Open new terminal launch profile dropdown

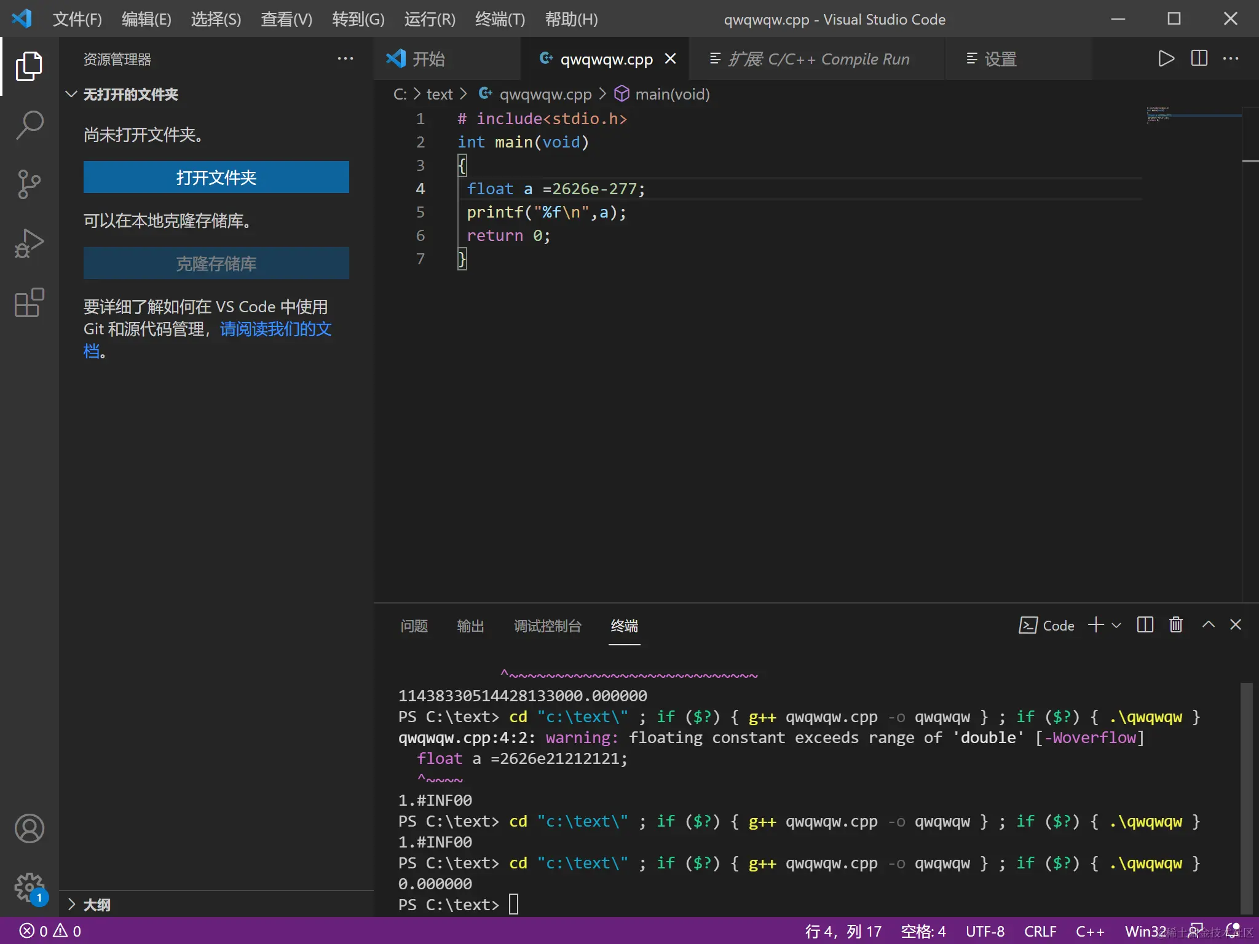[1117, 626]
